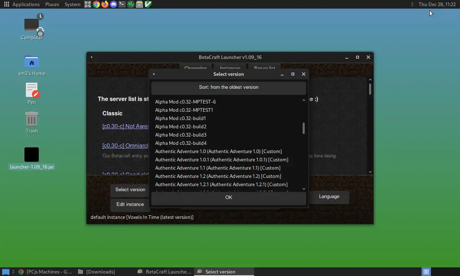460x276 pixels.
Task: Click version list scroll-up arrow
Action: point(304,100)
